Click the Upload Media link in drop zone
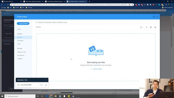The image size is (174, 98). tap(96, 69)
